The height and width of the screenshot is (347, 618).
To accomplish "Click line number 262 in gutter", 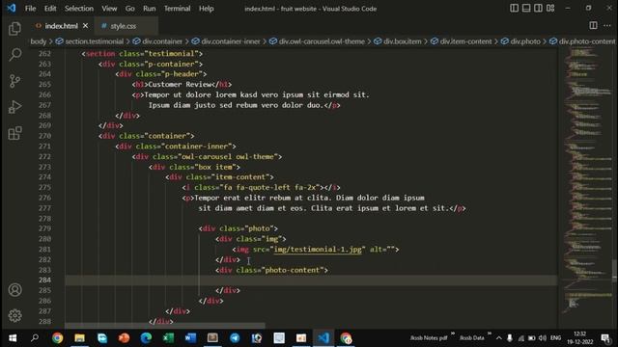I will [x=44, y=54].
